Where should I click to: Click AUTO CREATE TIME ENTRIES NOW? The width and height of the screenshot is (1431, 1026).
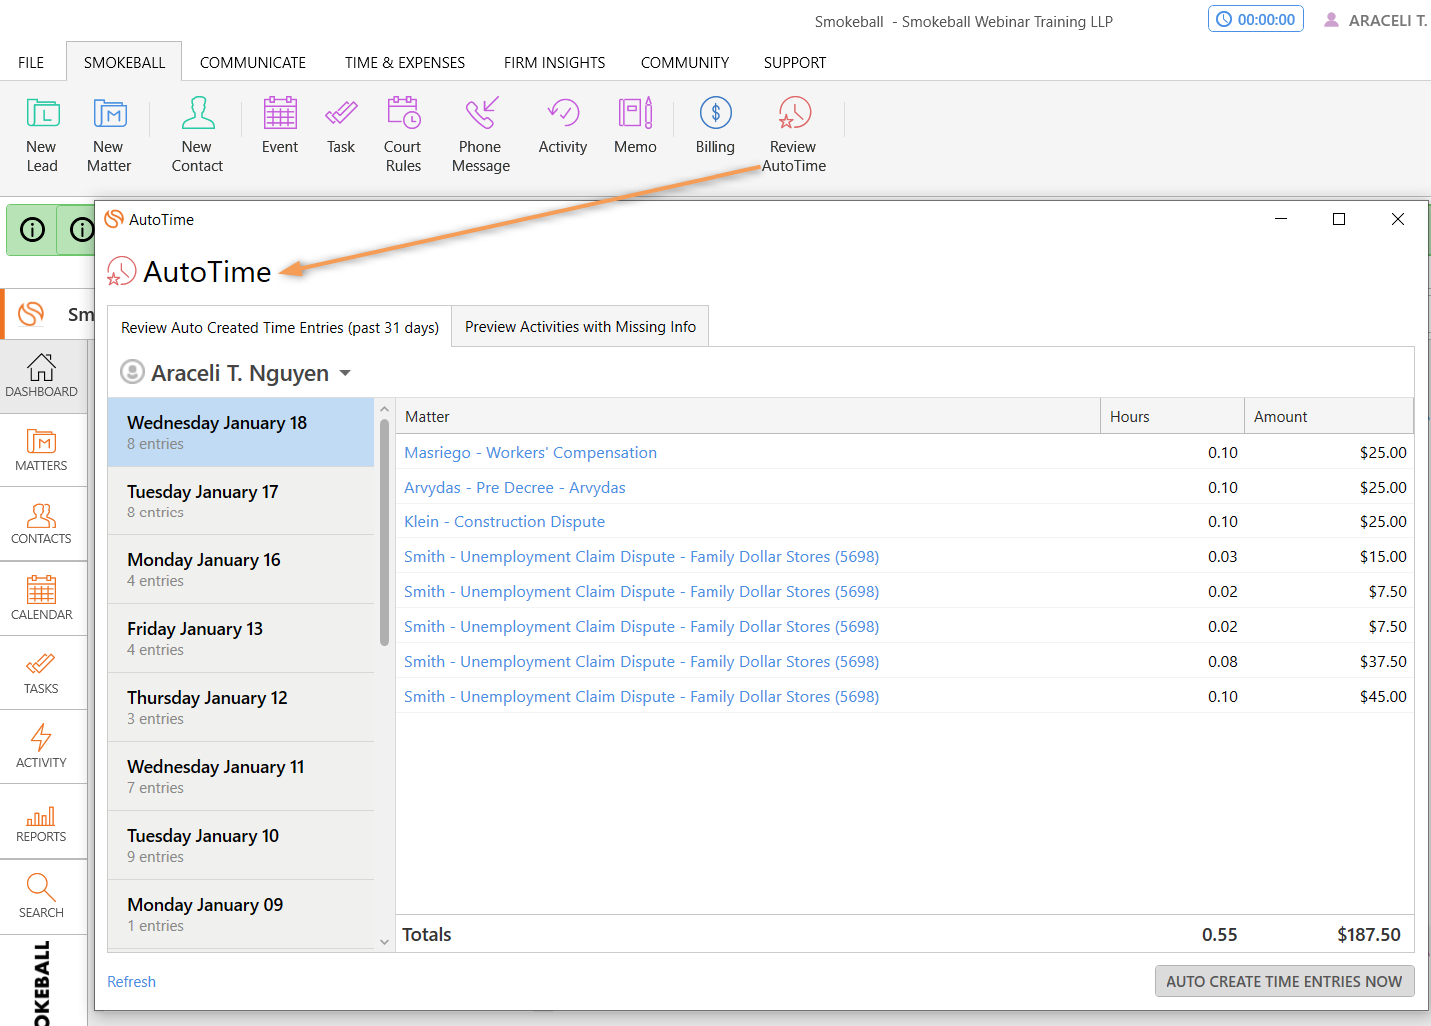1284,981
